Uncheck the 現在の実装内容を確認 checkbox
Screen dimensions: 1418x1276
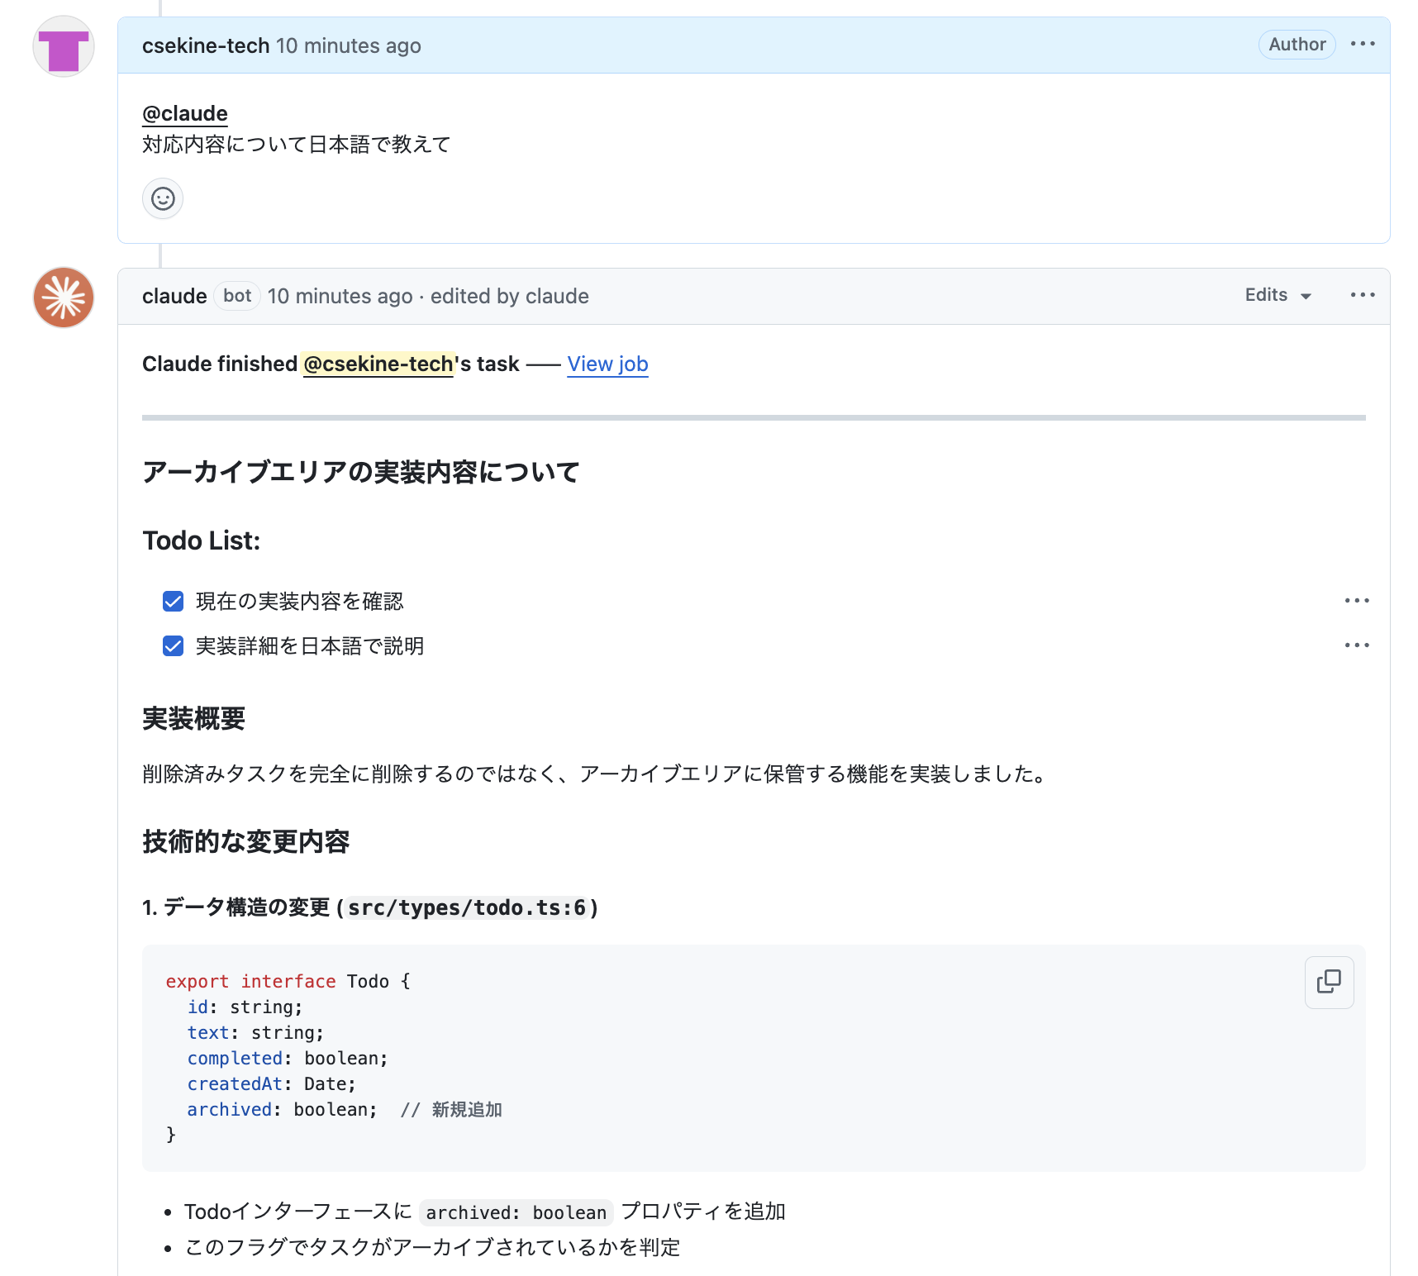click(x=172, y=602)
